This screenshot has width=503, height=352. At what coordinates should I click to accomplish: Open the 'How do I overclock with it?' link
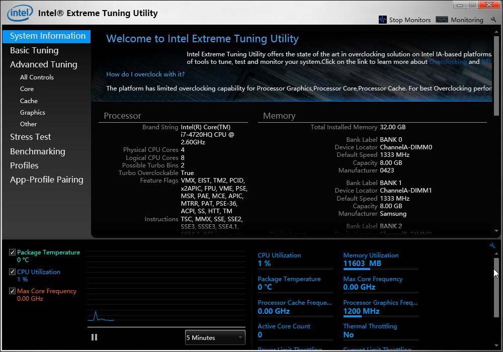click(x=145, y=74)
